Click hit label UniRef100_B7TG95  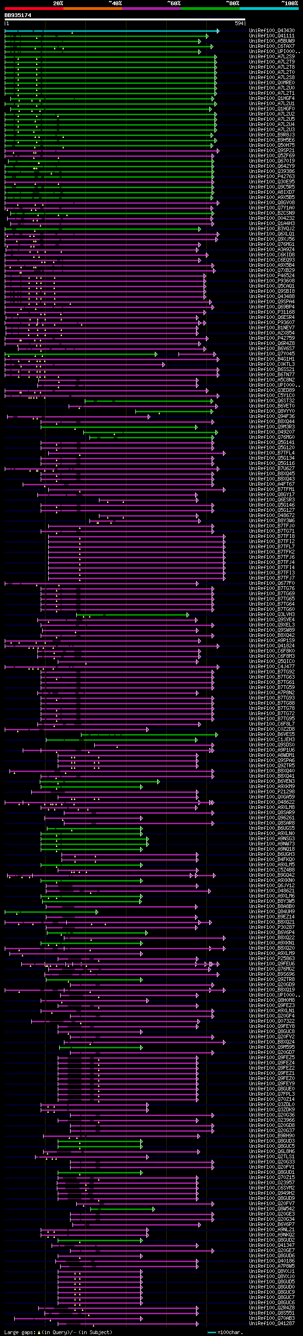point(272,719)
